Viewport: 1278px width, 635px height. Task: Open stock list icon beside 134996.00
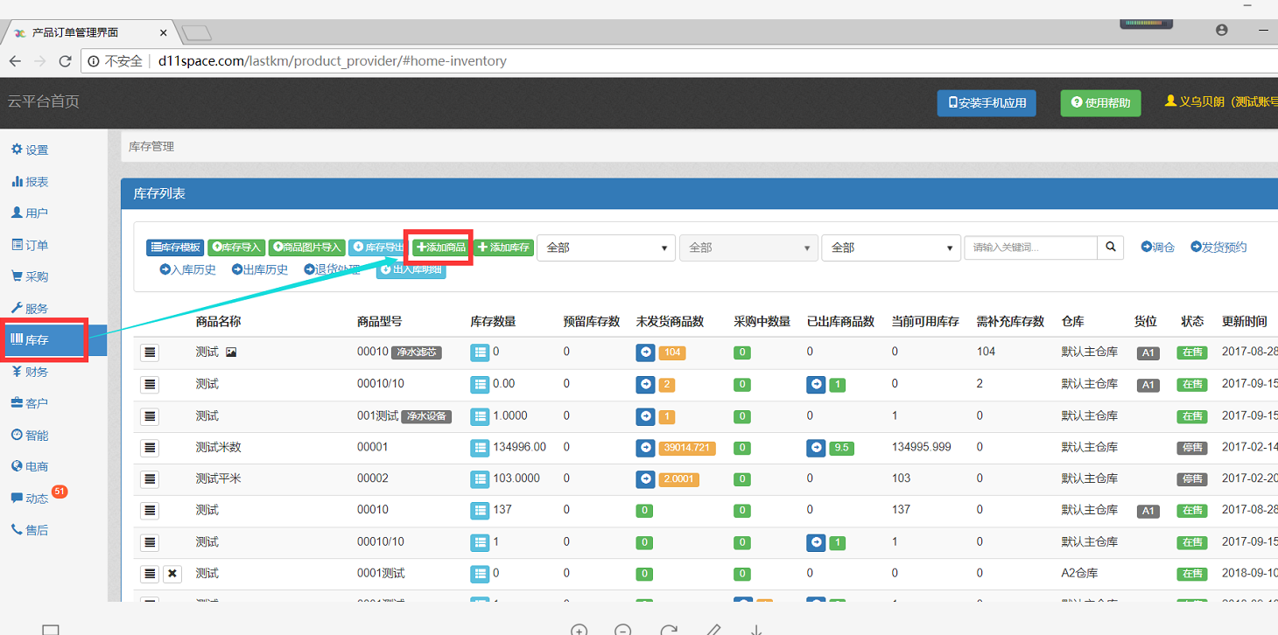(x=480, y=447)
